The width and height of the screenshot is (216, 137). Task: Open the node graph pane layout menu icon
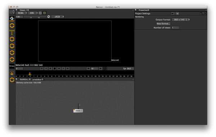[x=17, y=79]
